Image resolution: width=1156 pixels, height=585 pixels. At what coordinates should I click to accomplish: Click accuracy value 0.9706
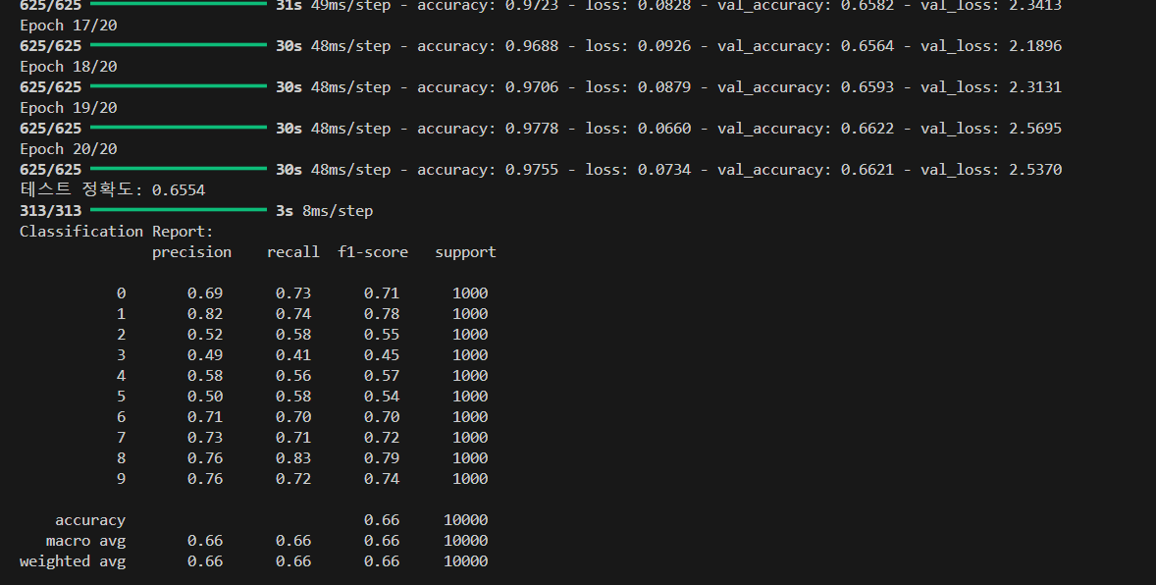pyautogui.click(x=532, y=87)
